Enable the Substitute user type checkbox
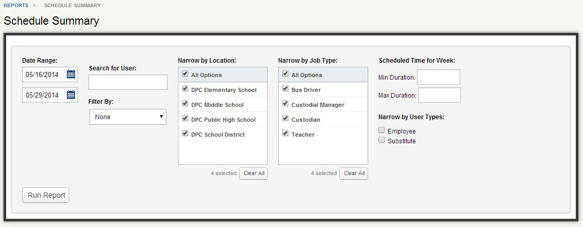583x227 pixels. [x=381, y=140]
